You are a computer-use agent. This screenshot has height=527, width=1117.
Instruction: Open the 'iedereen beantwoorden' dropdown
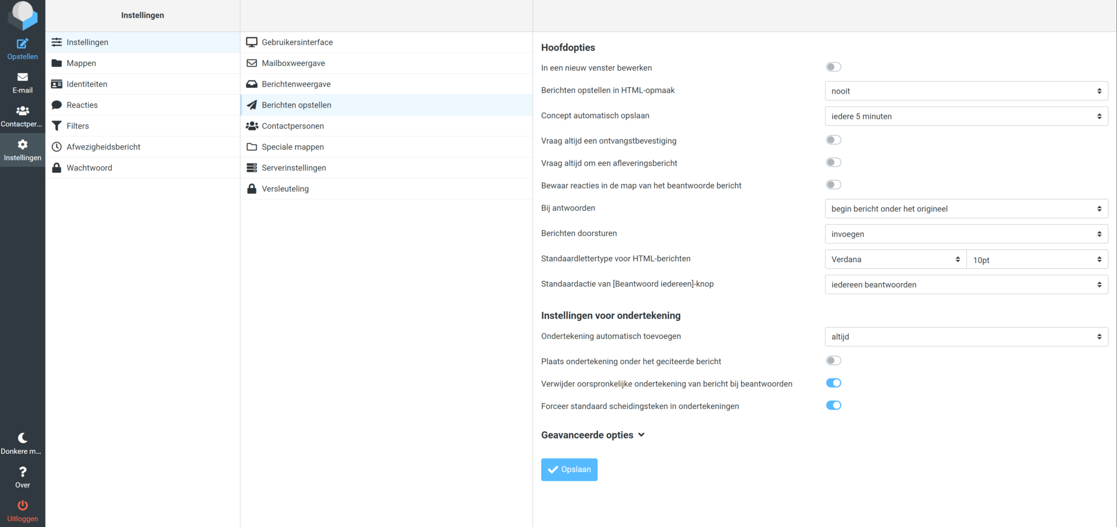point(966,284)
